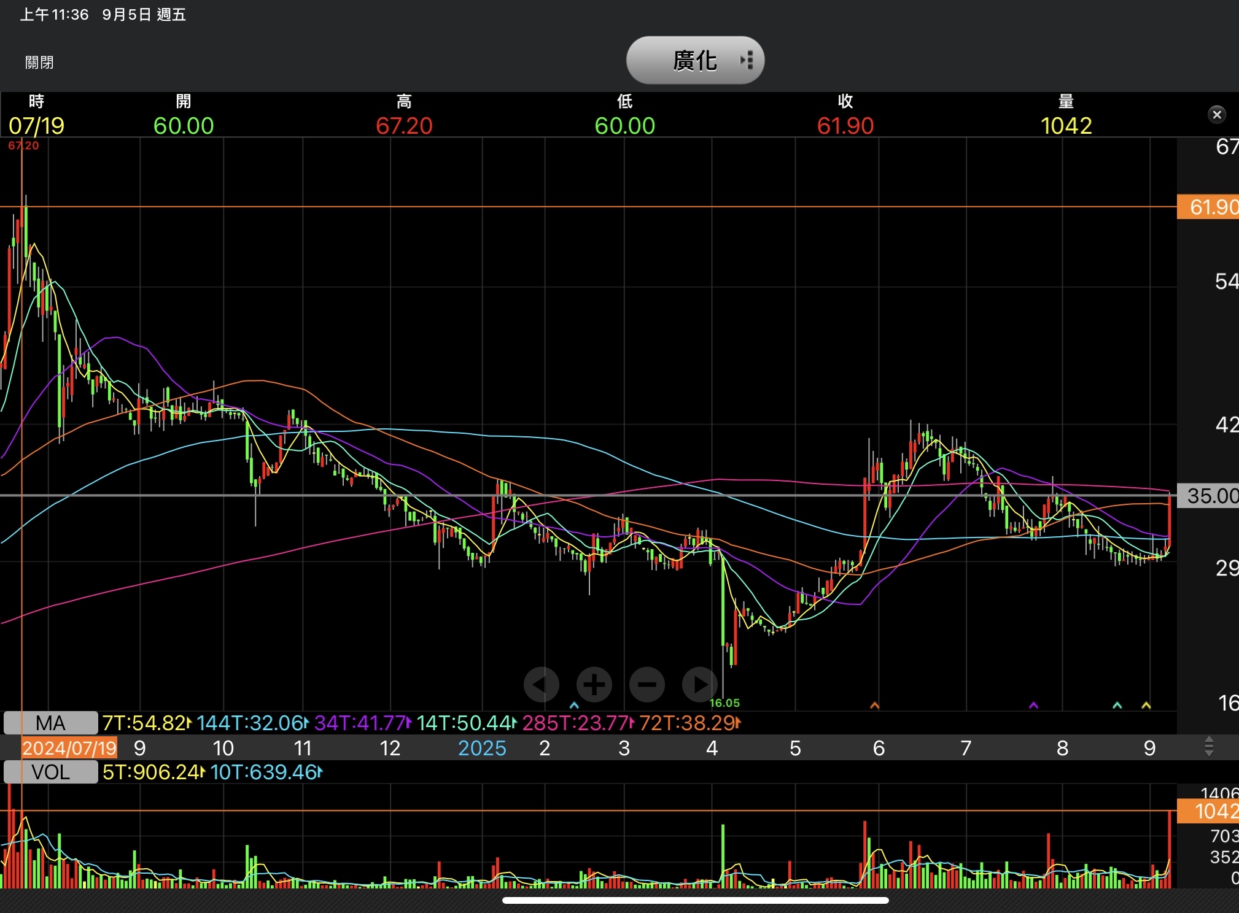Zoom in with the plus button
Viewport: 1239px width, 913px height.
coord(594,684)
